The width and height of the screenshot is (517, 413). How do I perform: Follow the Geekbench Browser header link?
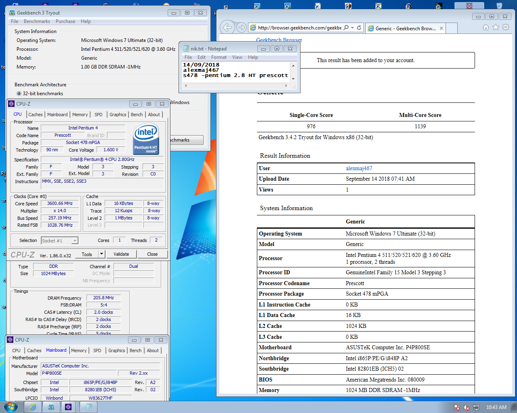click(279, 40)
